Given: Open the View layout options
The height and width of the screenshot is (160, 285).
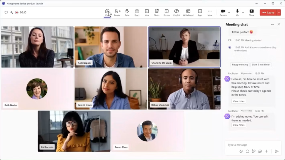Looking at the screenshot, I should point(147,12).
